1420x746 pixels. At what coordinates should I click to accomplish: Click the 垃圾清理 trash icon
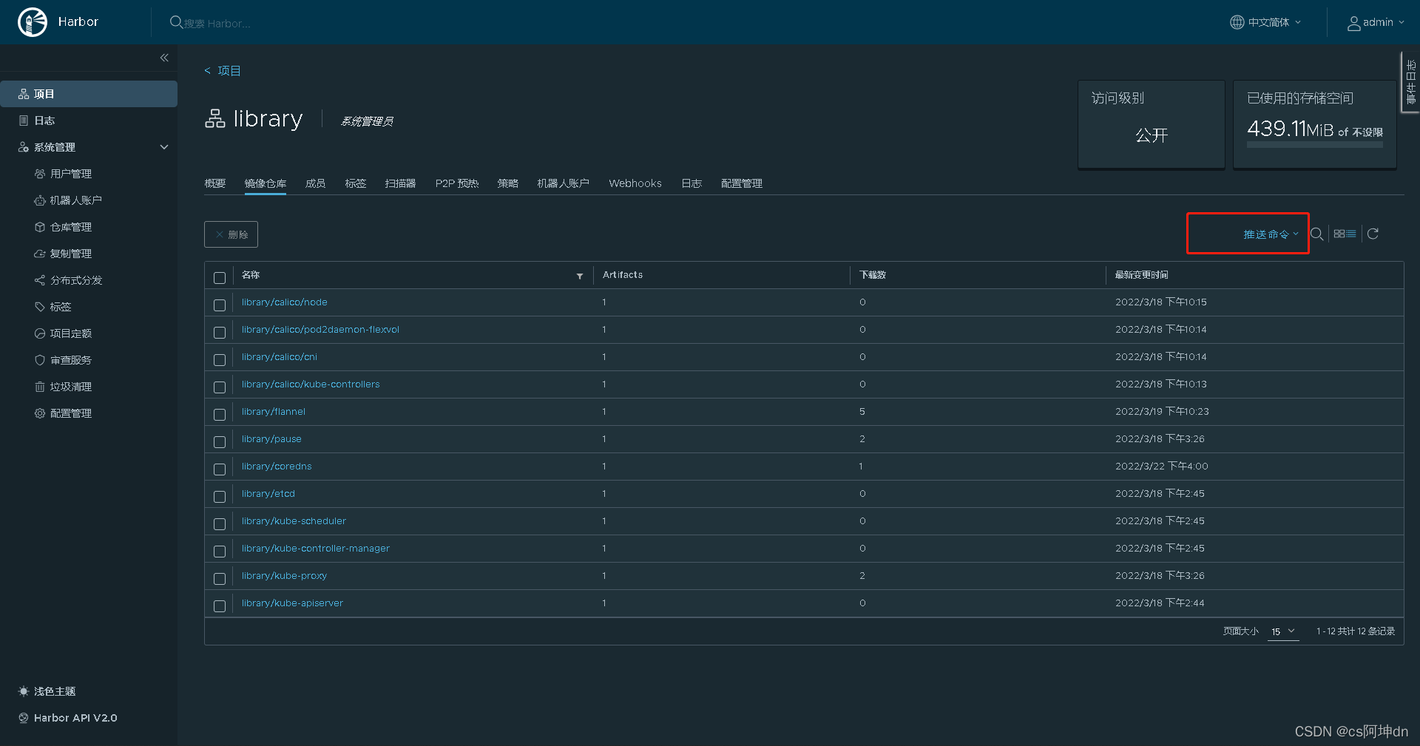(40, 387)
